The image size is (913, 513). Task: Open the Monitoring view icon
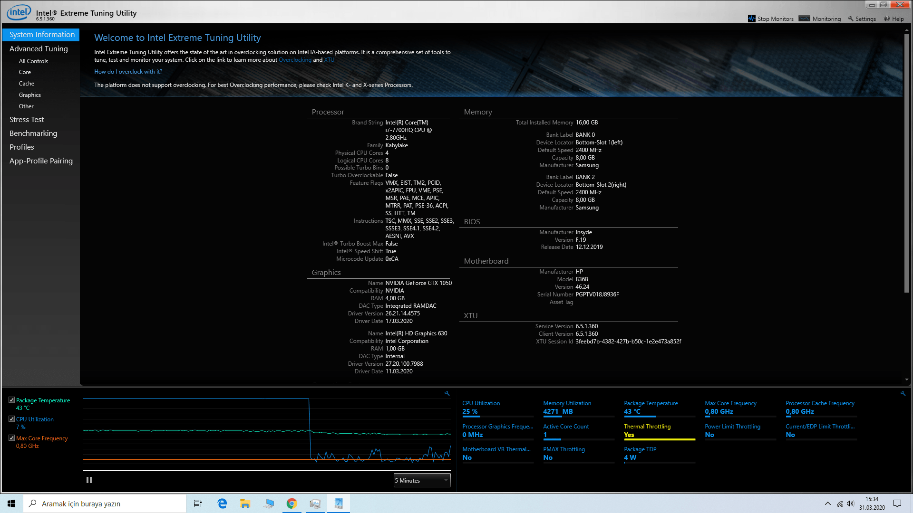click(804, 19)
